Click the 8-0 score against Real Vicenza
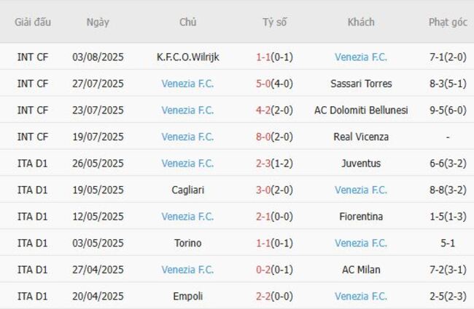474x309 pixels. pos(264,137)
